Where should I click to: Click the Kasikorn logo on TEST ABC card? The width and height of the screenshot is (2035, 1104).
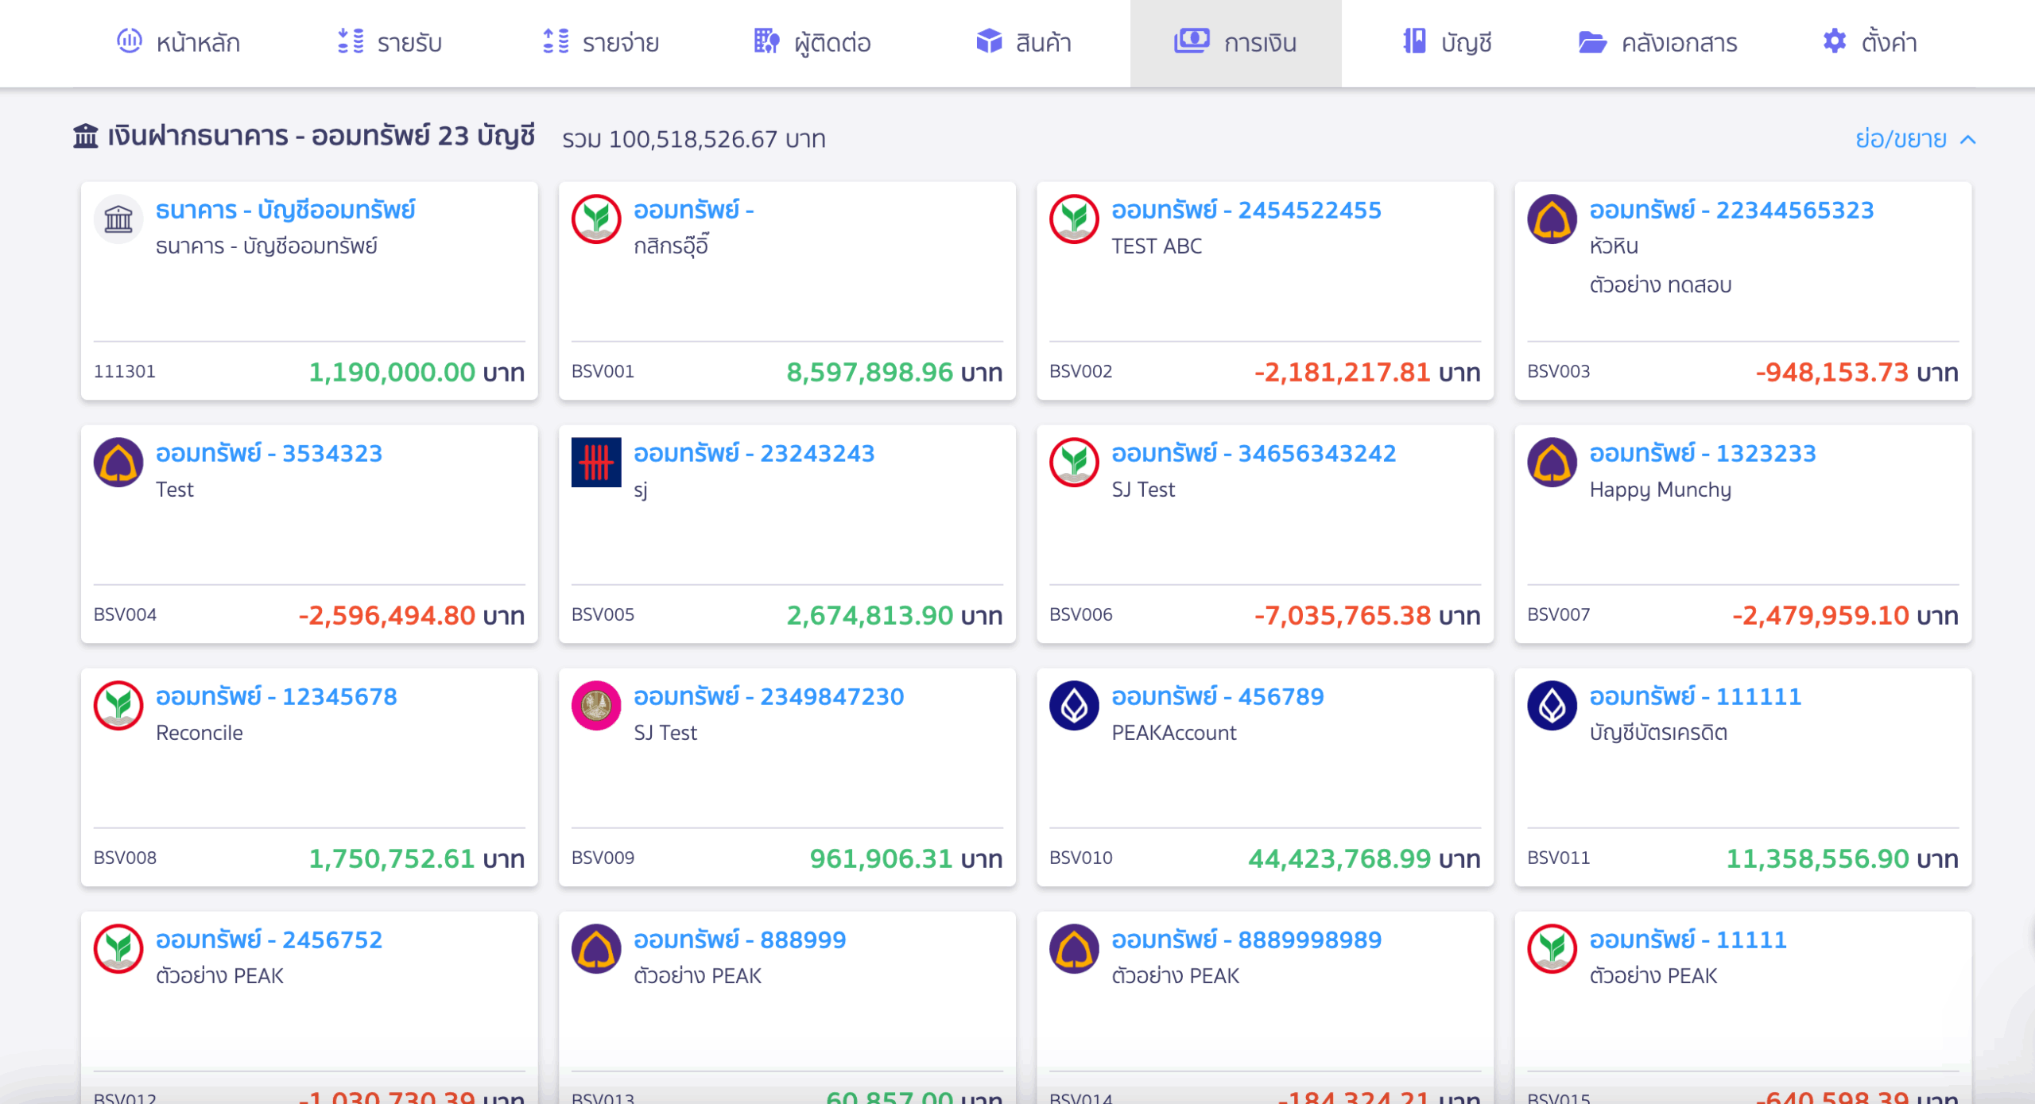pyautogui.click(x=1074, y=219)
